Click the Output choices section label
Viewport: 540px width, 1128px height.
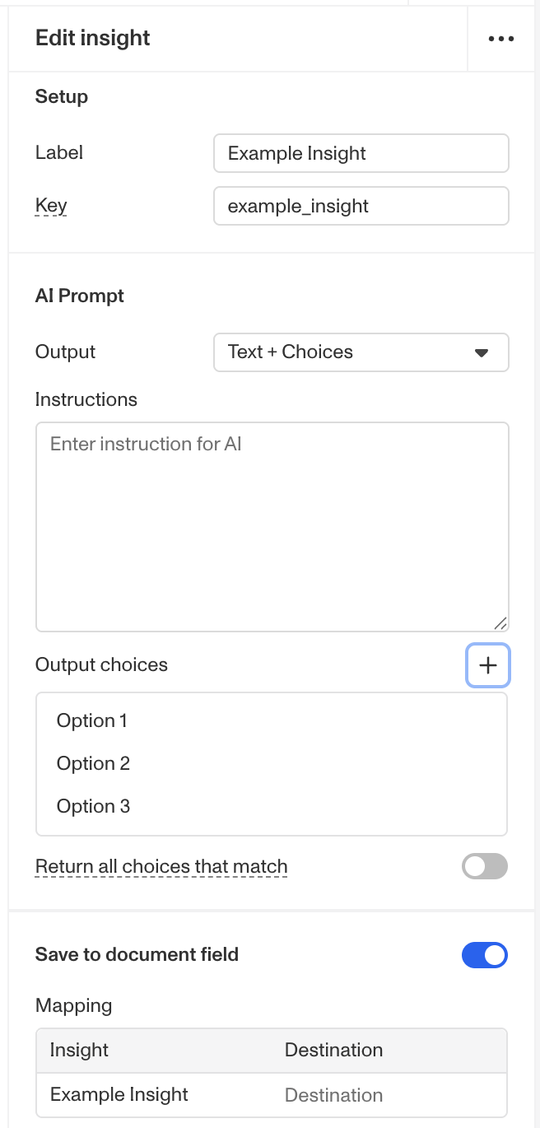pyautogui.click(x=101, y=665)
